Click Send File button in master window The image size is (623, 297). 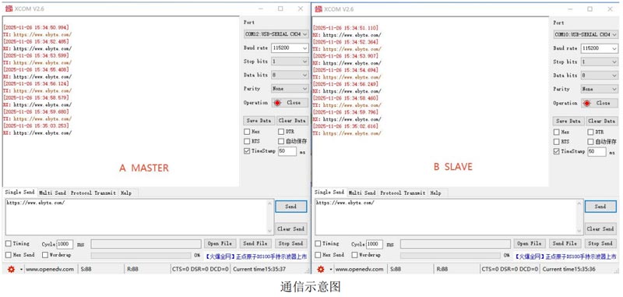[x=255, y=243]
